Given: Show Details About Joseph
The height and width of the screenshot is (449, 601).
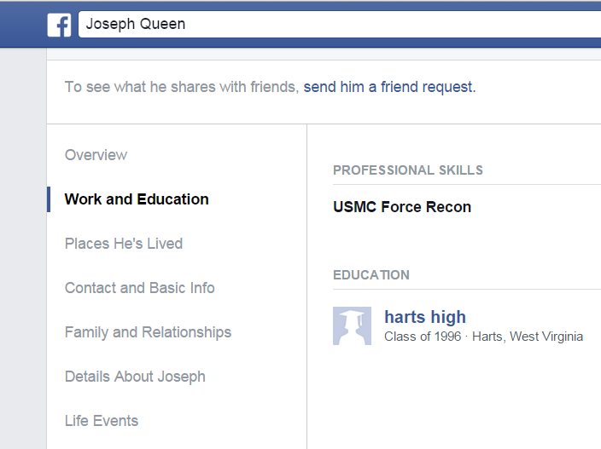Looking at the screenshot, I should [135, 377].
